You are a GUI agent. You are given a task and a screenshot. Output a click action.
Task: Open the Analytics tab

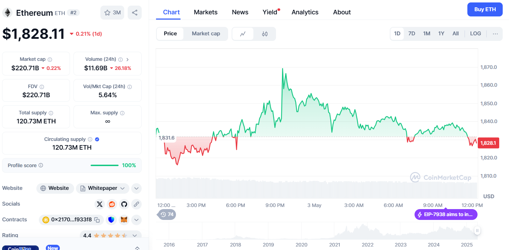(305, 12)
